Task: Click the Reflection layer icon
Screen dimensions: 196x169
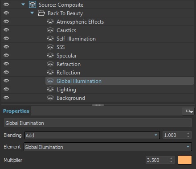Action: pyautogui.click(x=50, y=72)
